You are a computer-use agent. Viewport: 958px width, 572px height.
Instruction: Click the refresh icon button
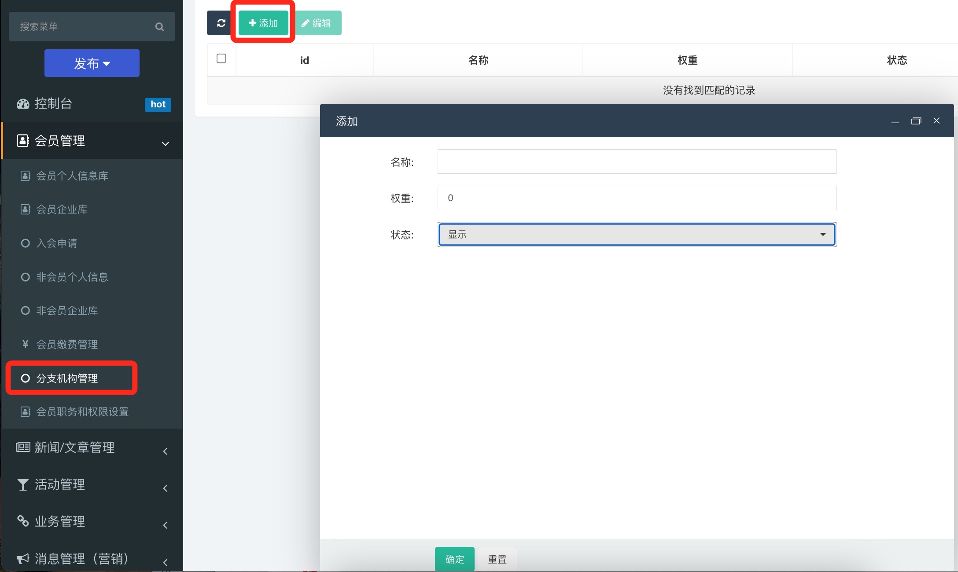pyautogui.click(x=221, y=23)
